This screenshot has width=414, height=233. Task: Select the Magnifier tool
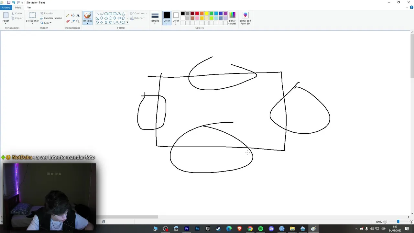click(78, 21)
